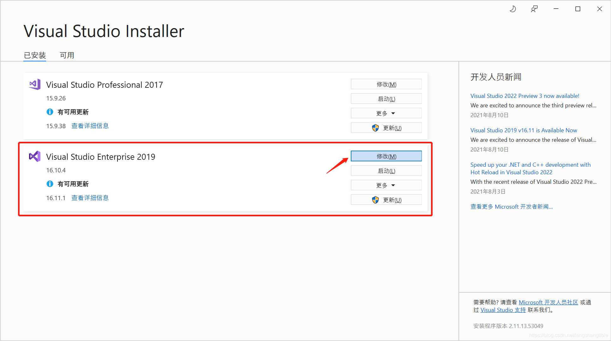Open 查看更多 Microsoft 开发者新闻 link
The height and width of the screenshot is (341, 611).
point(512,207)
